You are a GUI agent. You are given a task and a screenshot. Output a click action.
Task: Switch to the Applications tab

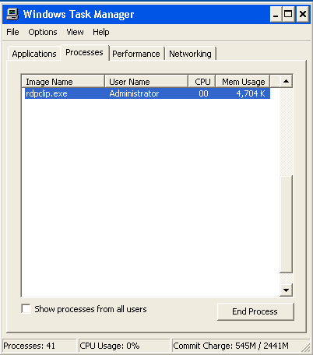click(x=34, y=54)
